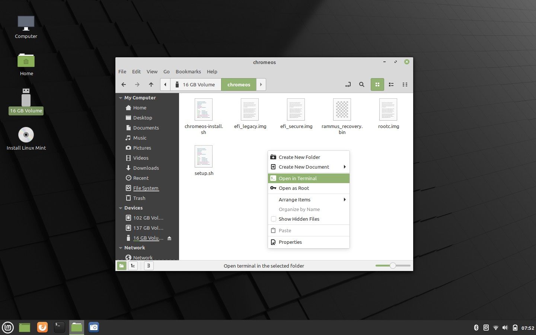Navigate back with the back arrow
The width and height of the screenshot is (536, 335).
124,84
